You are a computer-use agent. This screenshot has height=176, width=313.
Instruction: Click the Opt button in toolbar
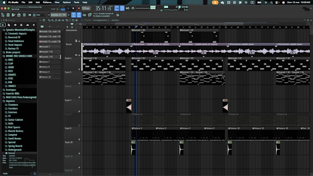84,15
